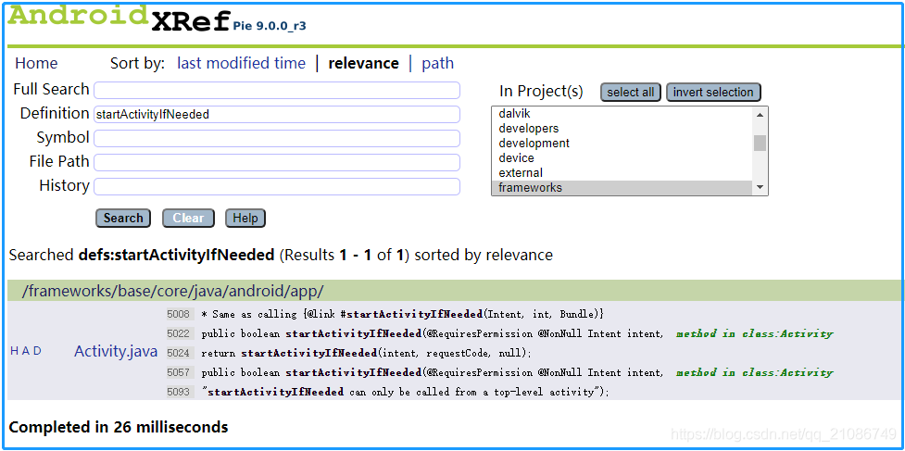Focus the Full Search input field
905x451 pixels.
pos(277,91)
